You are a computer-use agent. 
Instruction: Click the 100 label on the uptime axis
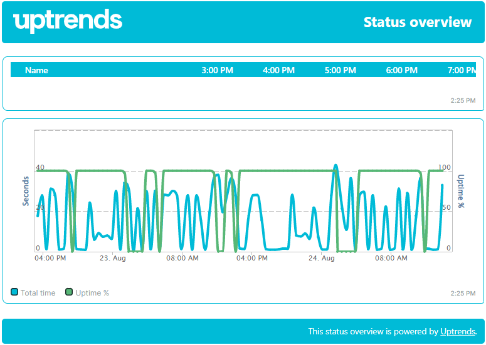pos(445,168)
